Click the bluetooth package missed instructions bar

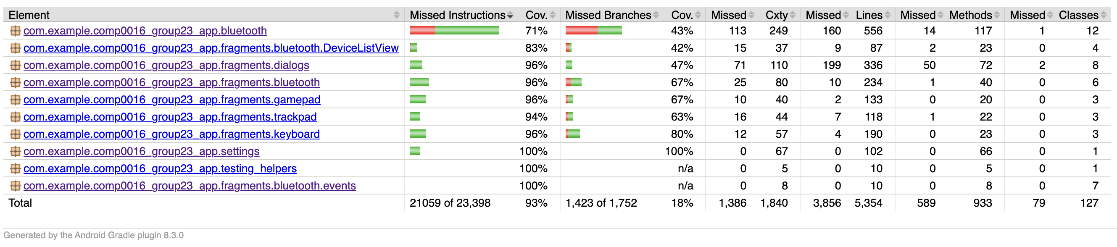454,30
